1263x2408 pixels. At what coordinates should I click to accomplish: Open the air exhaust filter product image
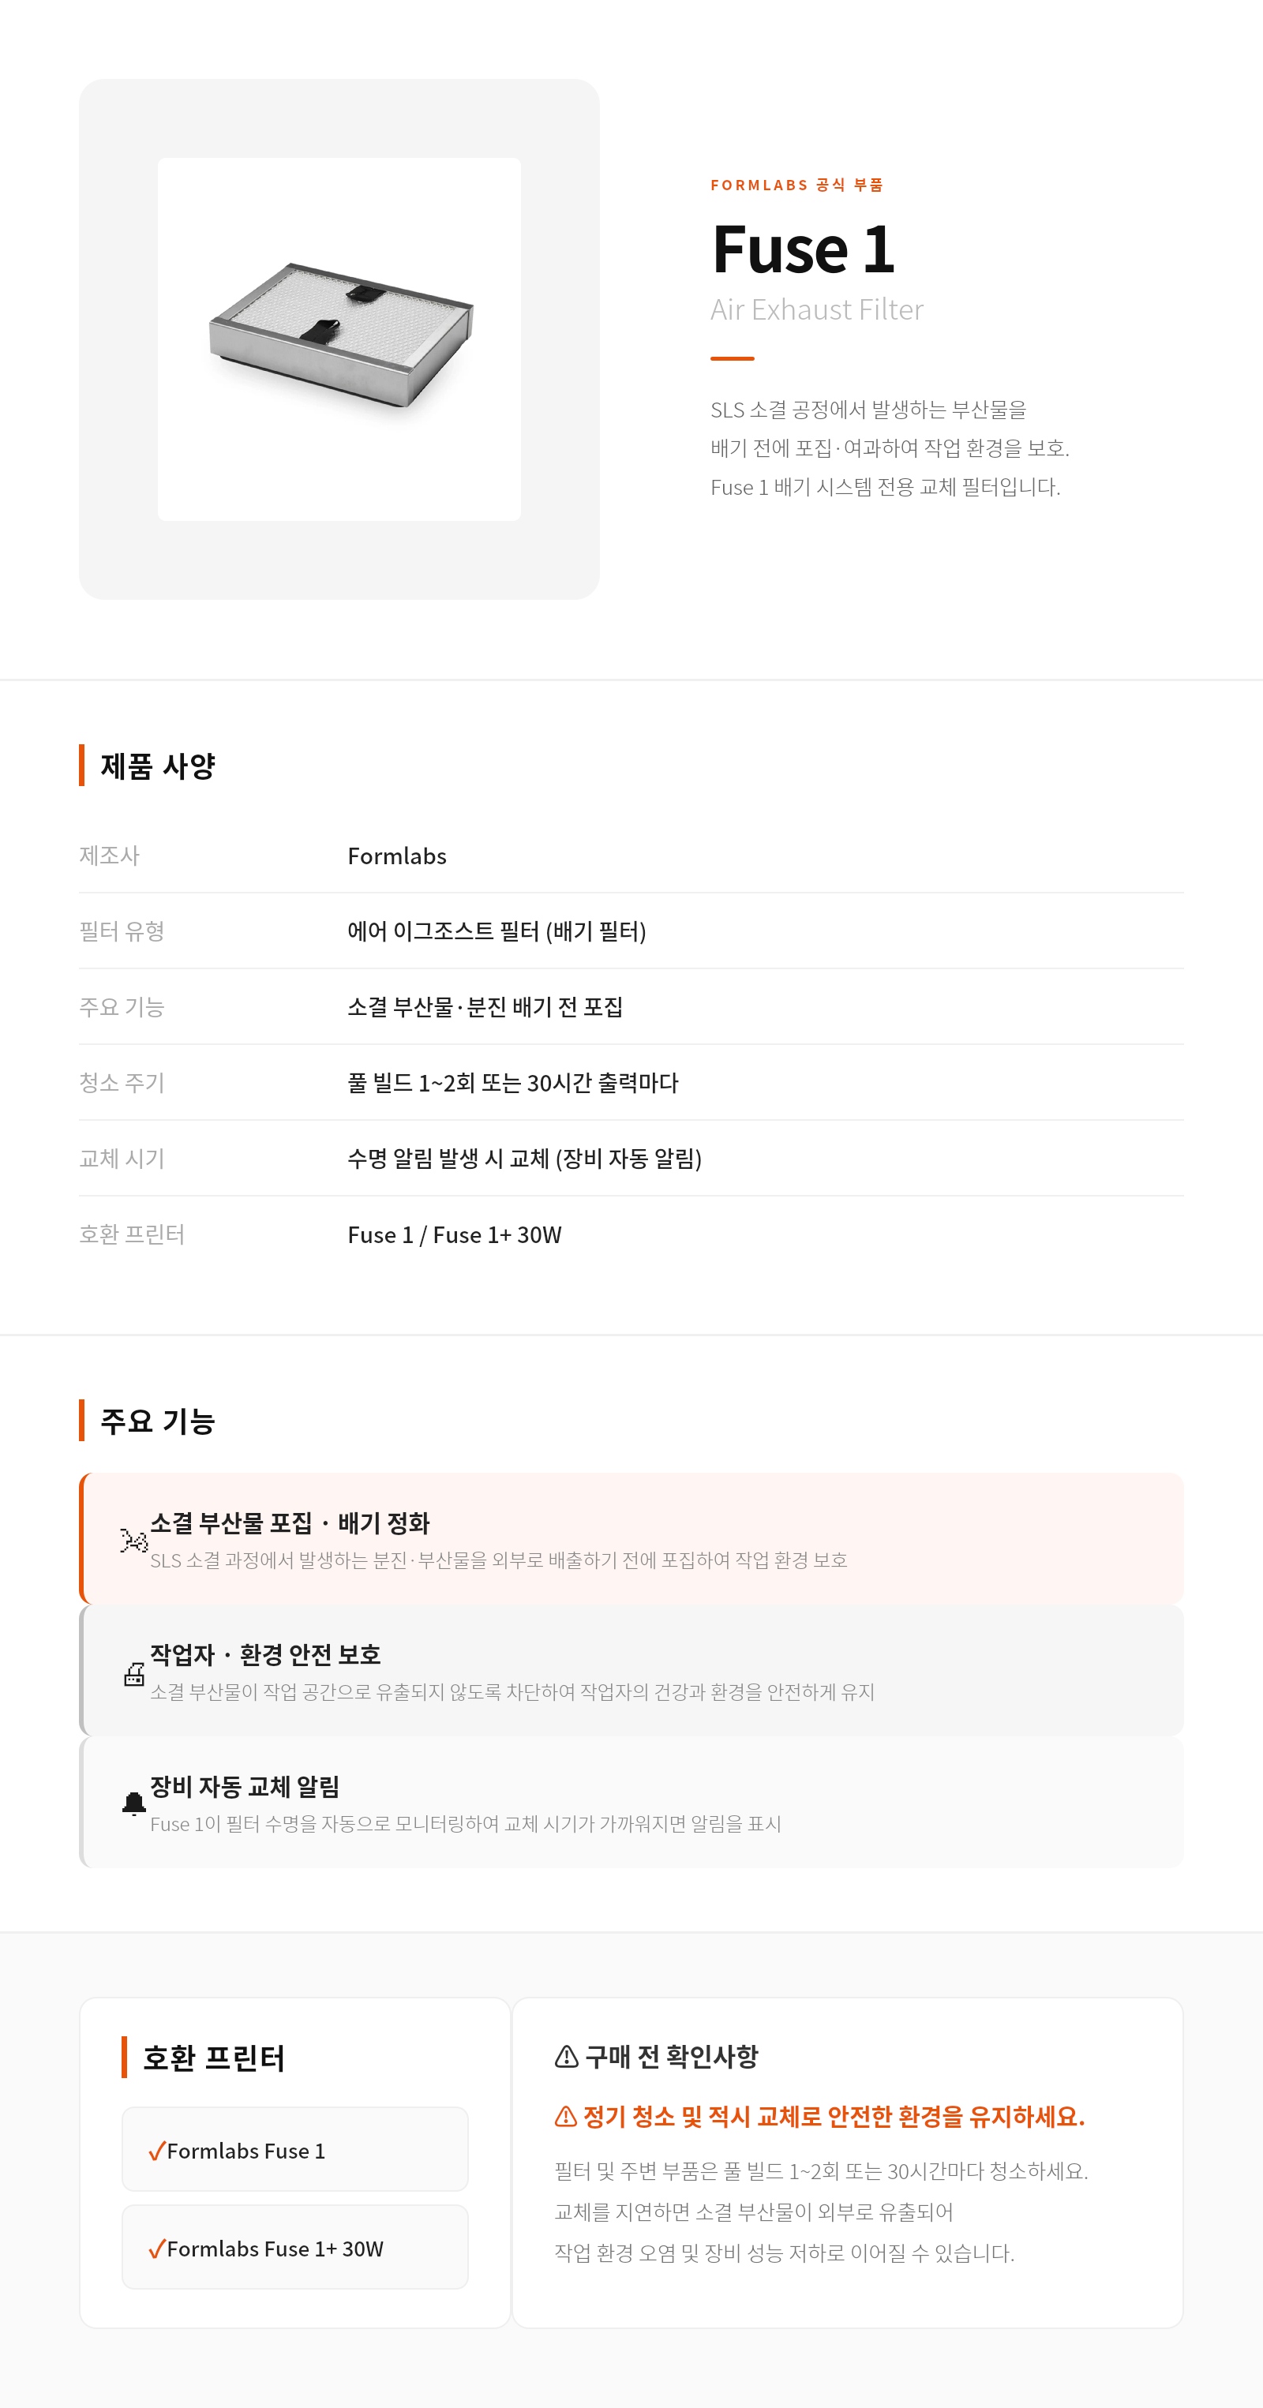click(339, 339)
